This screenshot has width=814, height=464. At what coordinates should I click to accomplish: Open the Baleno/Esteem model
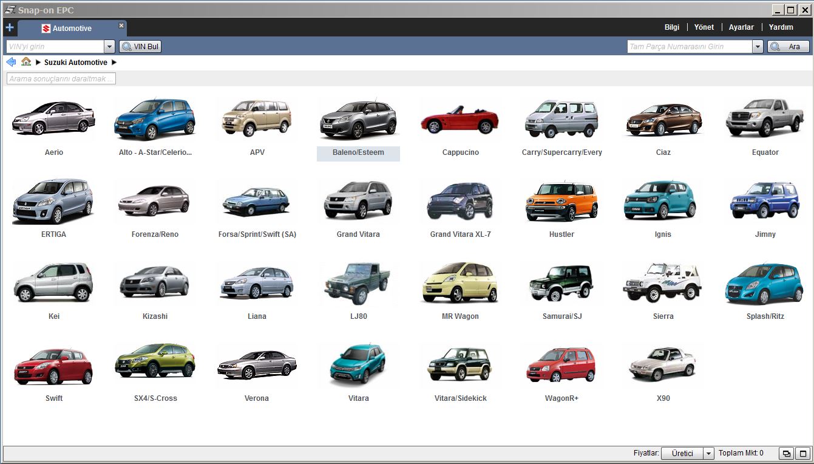pos(358,128)
